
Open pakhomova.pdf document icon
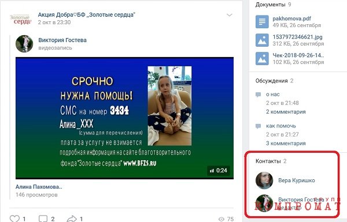click(262, 22)
